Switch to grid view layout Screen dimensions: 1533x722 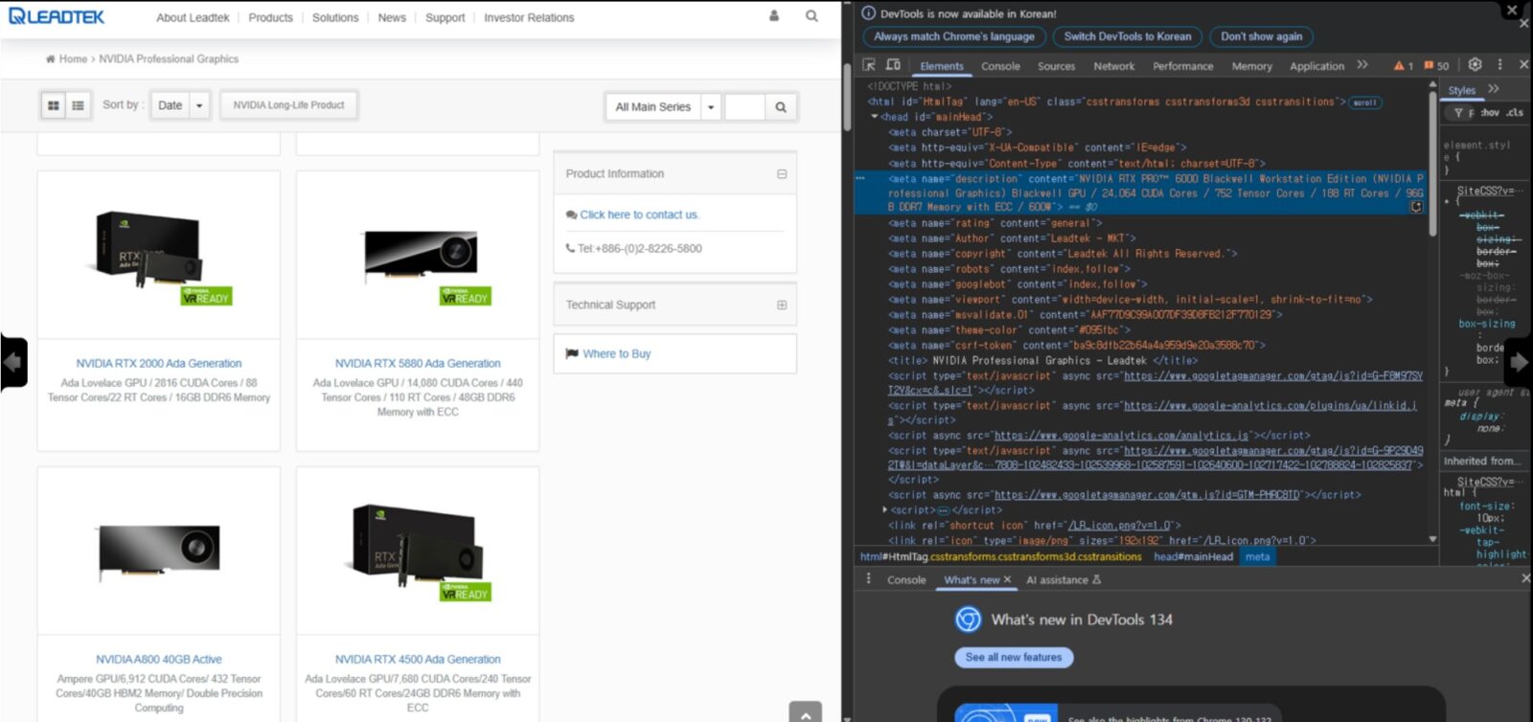coord(54,105)
